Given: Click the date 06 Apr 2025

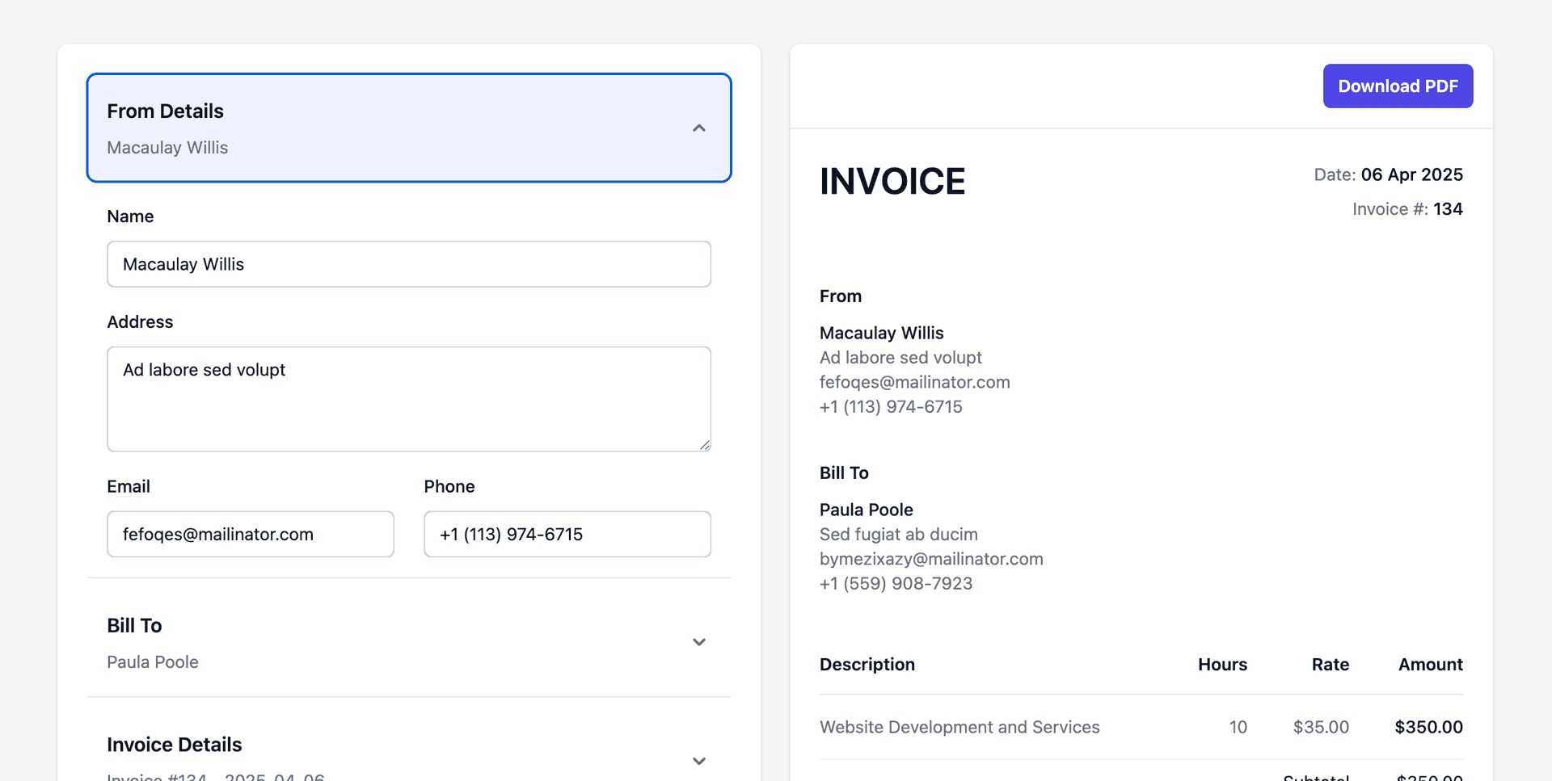Looking at the screenshot, I should (1410, 174).
